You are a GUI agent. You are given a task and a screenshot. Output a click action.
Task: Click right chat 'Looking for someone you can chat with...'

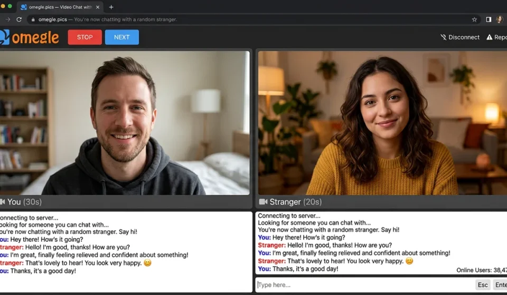click(314, 222)
